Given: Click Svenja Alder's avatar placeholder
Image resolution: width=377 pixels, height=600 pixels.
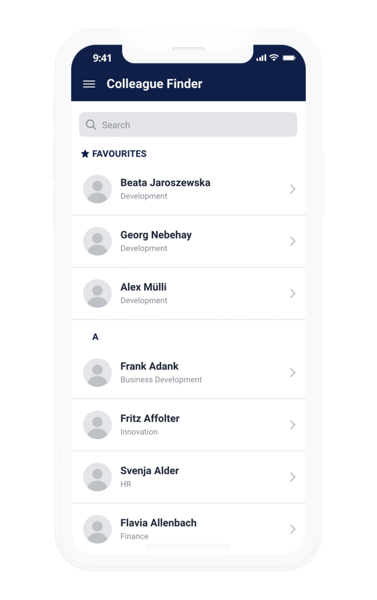Looking at the screenshot, I should point(97,477).
